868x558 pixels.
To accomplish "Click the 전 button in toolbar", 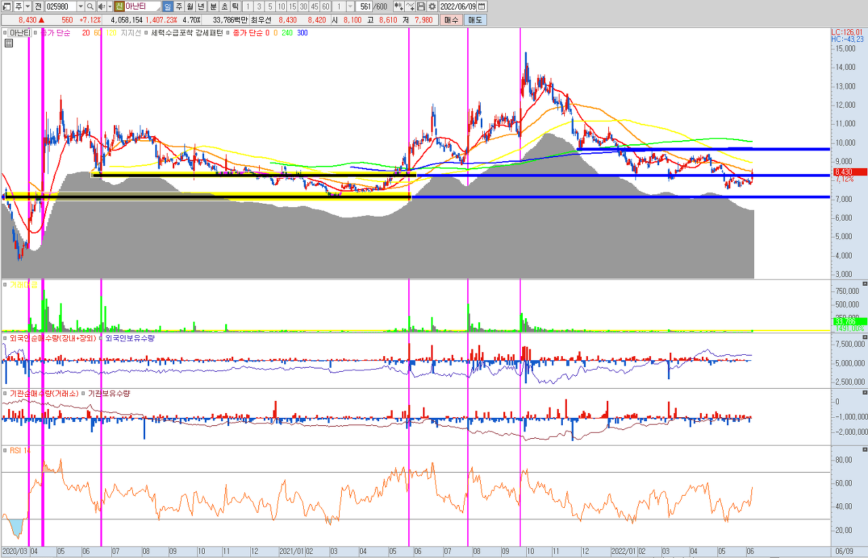I will click(x=37, y=6).
